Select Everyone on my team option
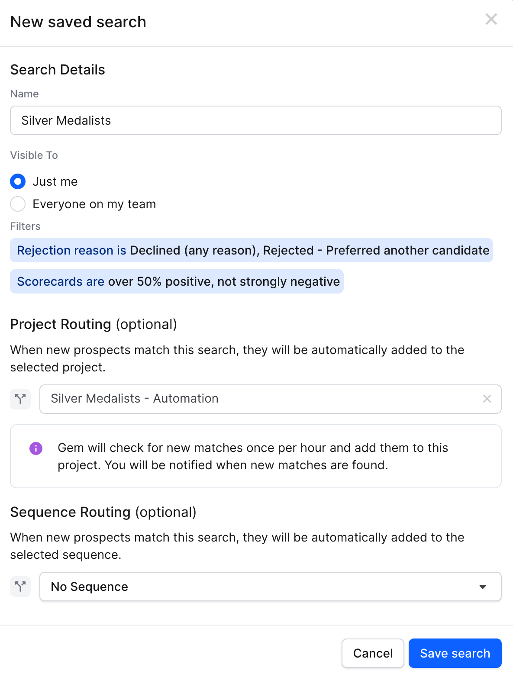 pyautogui.click(x=18, y=204)
